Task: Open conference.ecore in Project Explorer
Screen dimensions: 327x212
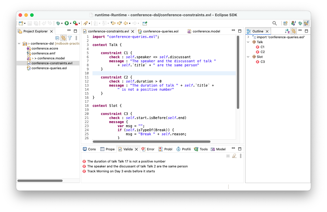Action: pos(45,48)
